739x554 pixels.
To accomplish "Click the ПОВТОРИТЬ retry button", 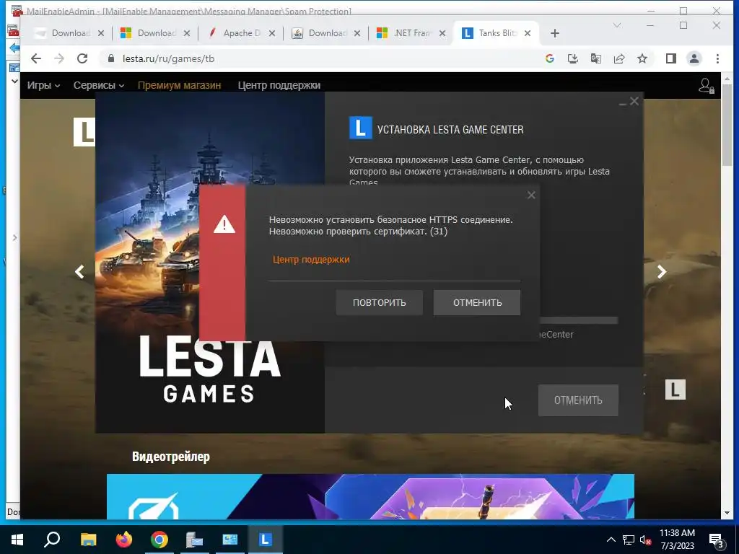I will coord(379,302).
